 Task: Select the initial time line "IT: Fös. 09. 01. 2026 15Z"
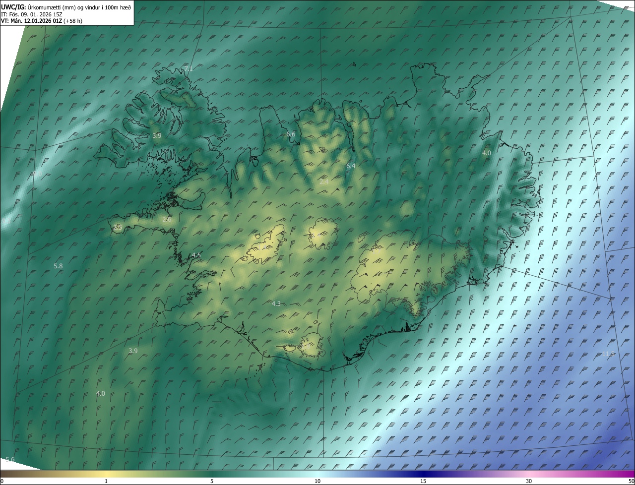(31, 14)
